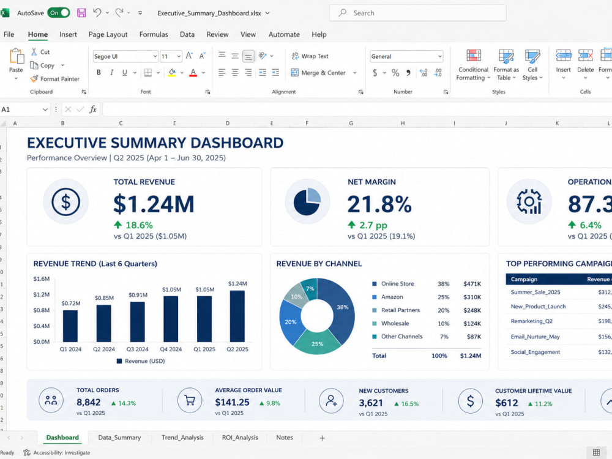Image resolution: width=612 pixels, height=459 pixels.
Task: Click the Percent Style icon
Action: tap(395, 73)
